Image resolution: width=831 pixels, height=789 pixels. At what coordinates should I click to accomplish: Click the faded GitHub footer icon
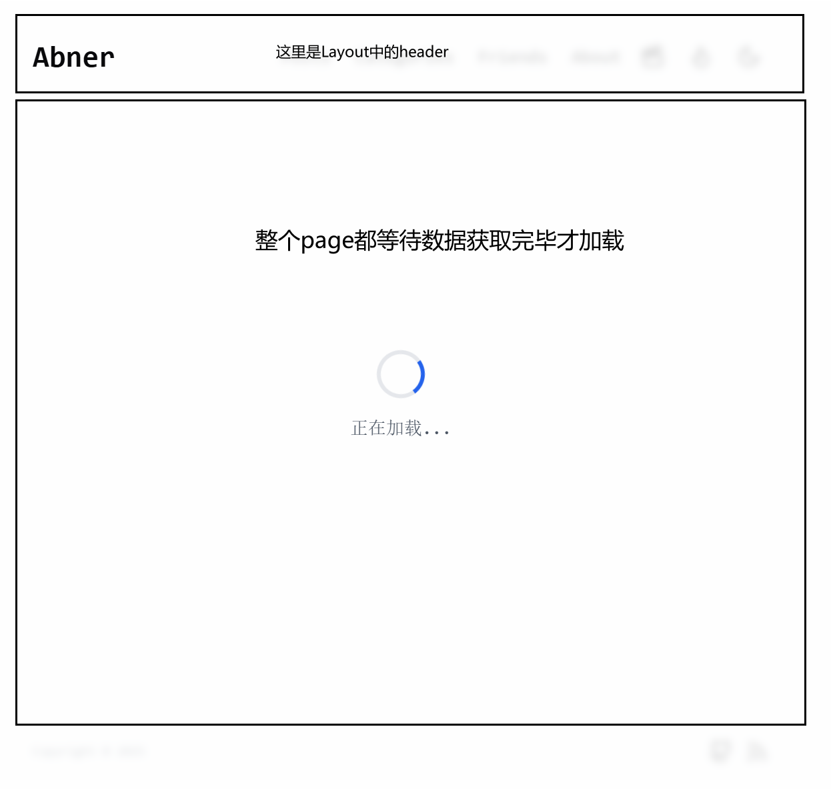point(720,751)
